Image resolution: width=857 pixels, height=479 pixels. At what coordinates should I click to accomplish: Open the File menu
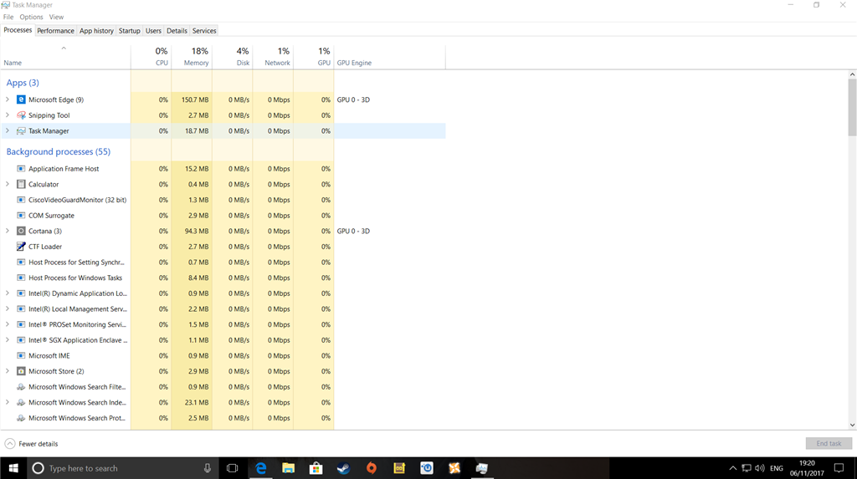click(8, 17)
